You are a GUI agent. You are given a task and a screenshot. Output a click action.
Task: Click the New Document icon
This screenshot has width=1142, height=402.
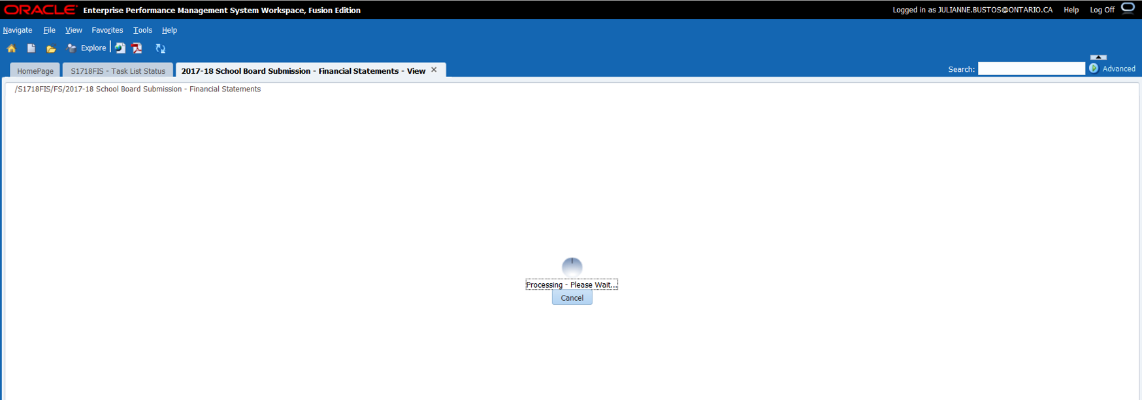coord(31,48)
